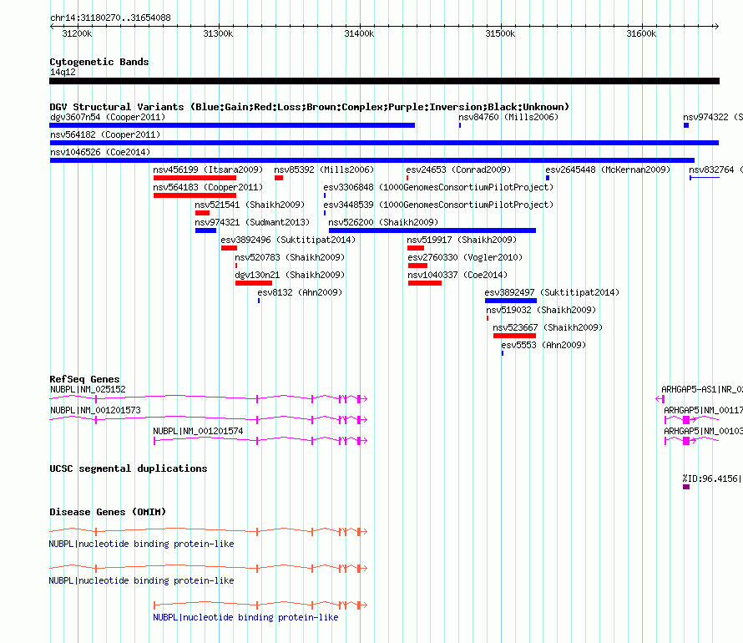The image size is (743, 643).
Task: Select nsv519917 (Shaikh2009) variant label
Action: click(462, 240)
